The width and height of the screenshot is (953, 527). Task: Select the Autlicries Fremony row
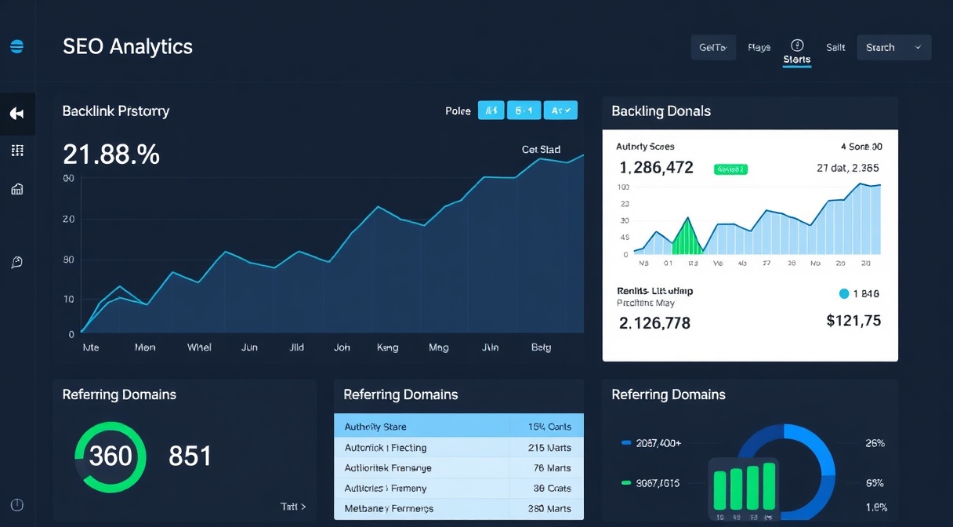458,489
